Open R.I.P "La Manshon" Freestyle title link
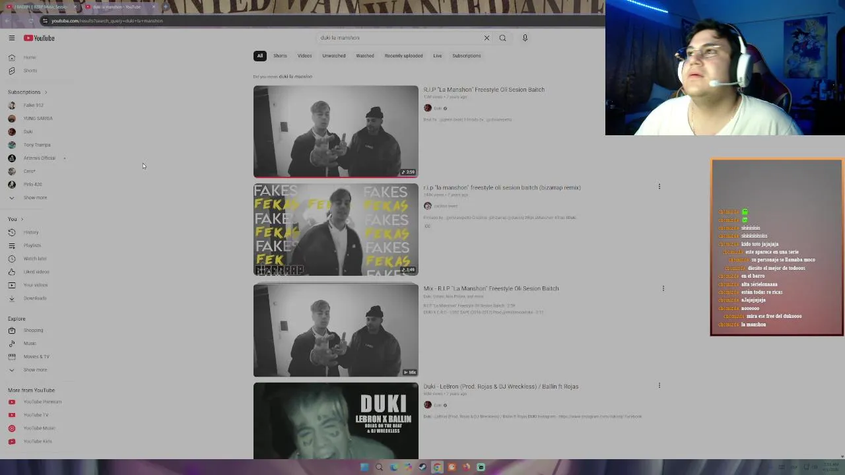 tap(484, 90)
